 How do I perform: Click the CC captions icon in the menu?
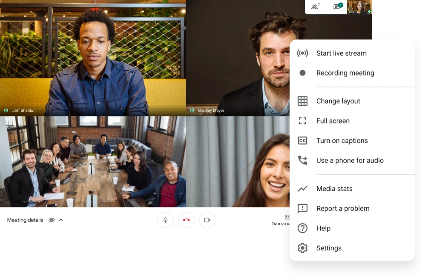[x=302, y=141]
